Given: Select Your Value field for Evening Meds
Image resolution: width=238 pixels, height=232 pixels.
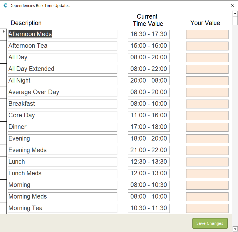Looking at the screenshot, I should click(x=207, y=150).
